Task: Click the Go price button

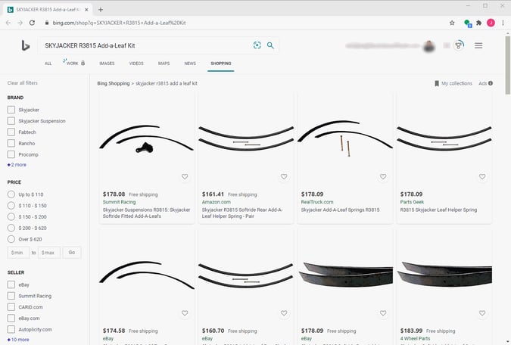Action: [72, 253]
